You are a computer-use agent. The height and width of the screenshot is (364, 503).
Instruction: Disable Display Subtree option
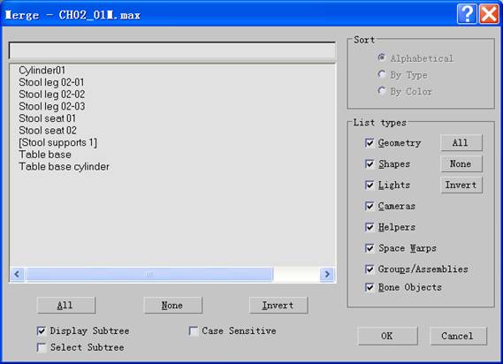(42, 331)
